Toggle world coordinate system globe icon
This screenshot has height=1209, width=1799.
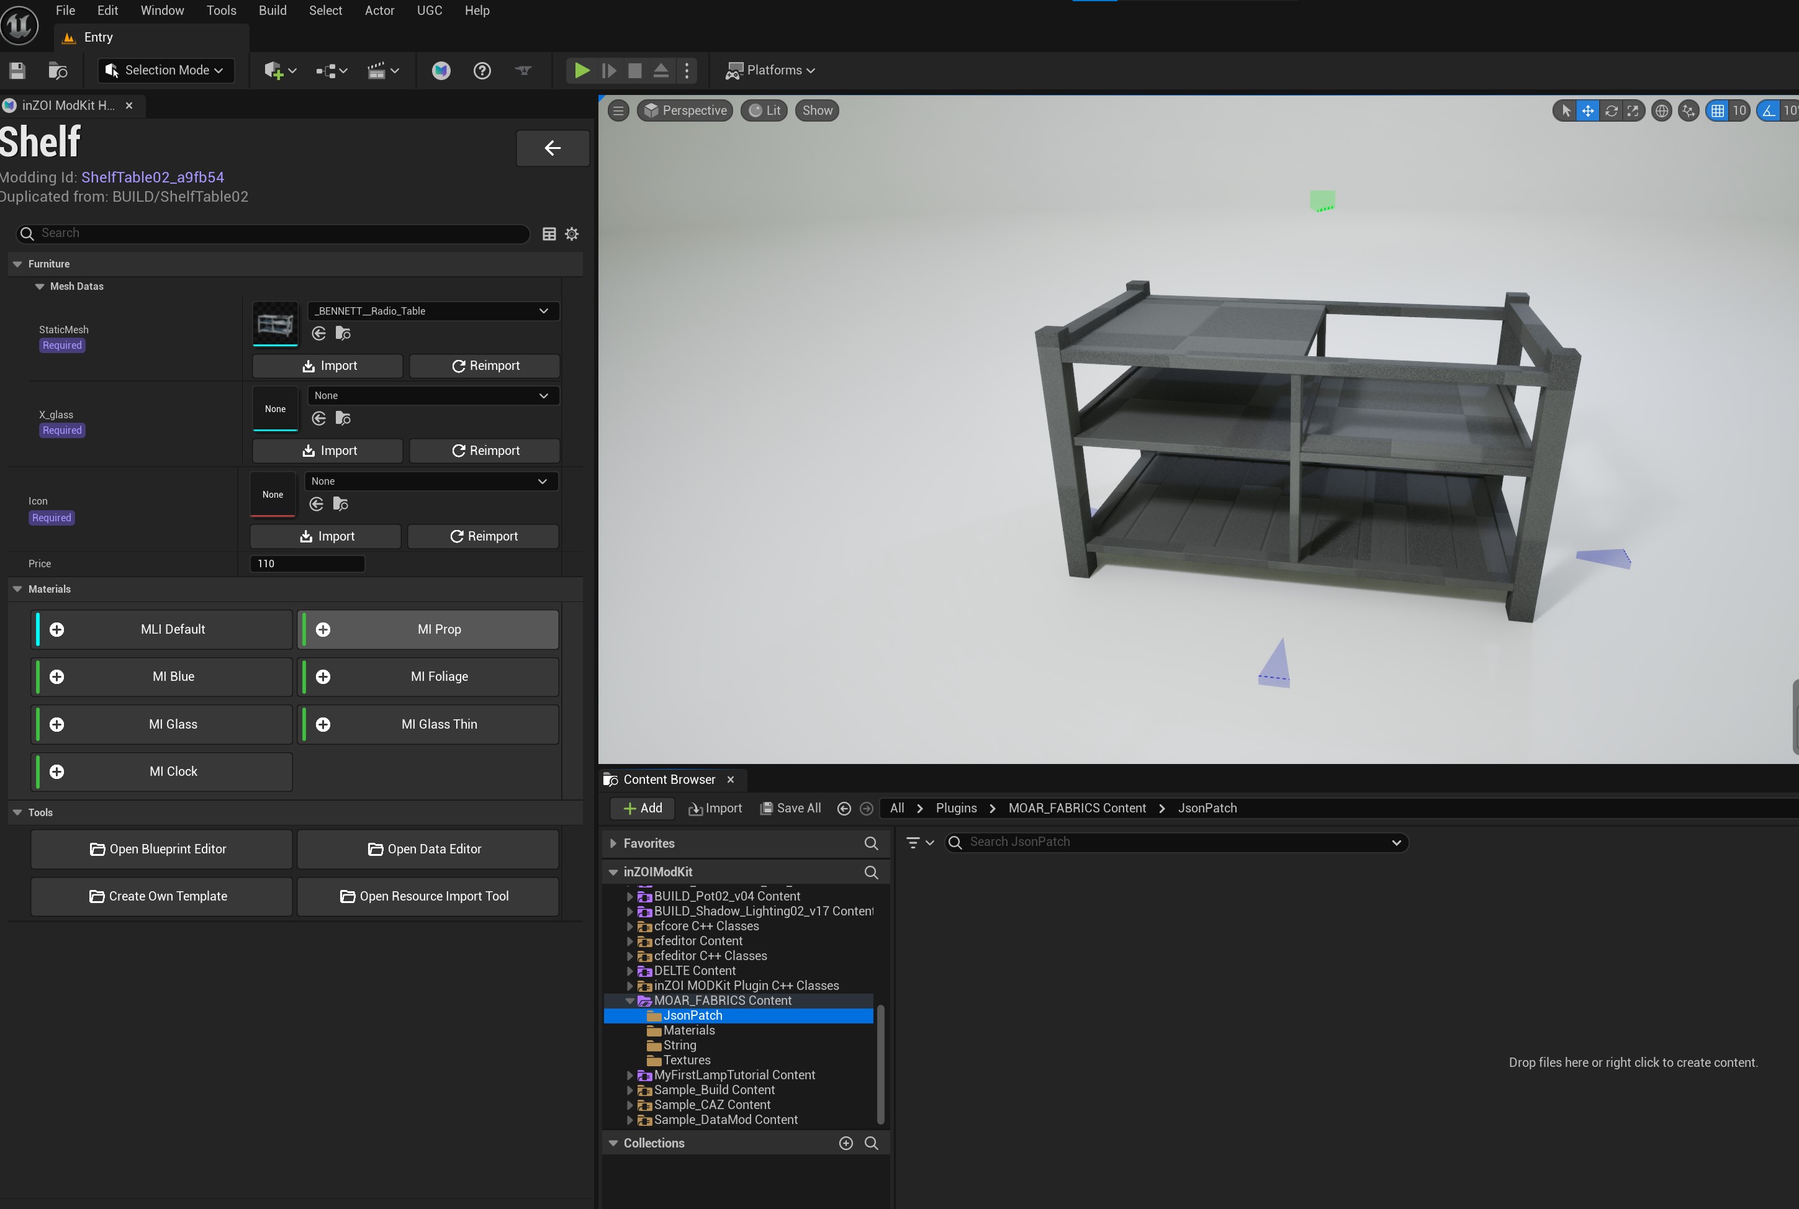click(1662, 111)
